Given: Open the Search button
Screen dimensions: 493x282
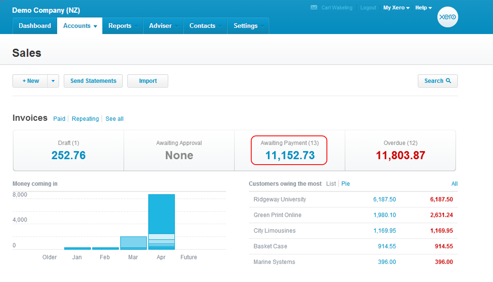Looking at the screenshot, I should click(437, 81).
